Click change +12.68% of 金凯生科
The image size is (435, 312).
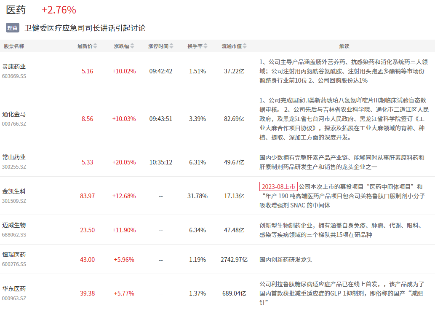[x=124, y=196]
